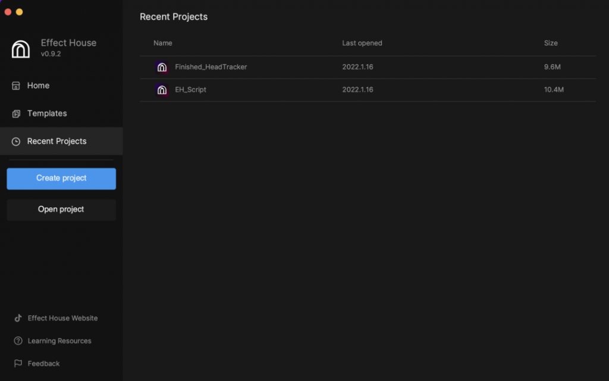Screen dimensions: 609x381
Task: Close the window with the red button
Action: click(x=8, y=12)
